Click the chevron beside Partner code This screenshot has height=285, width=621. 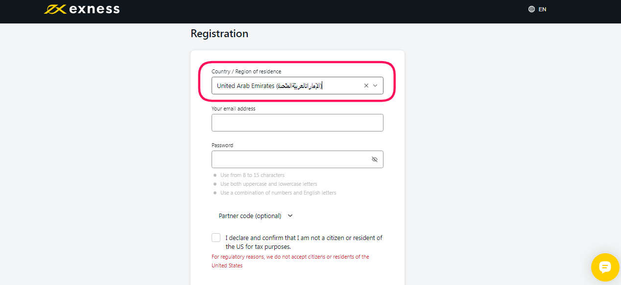point(290,216)
